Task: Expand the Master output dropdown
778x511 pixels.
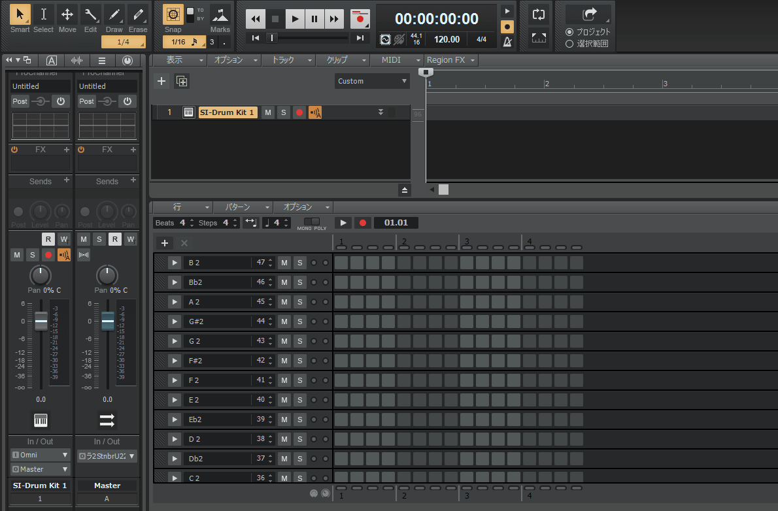Action: (40, 469)
